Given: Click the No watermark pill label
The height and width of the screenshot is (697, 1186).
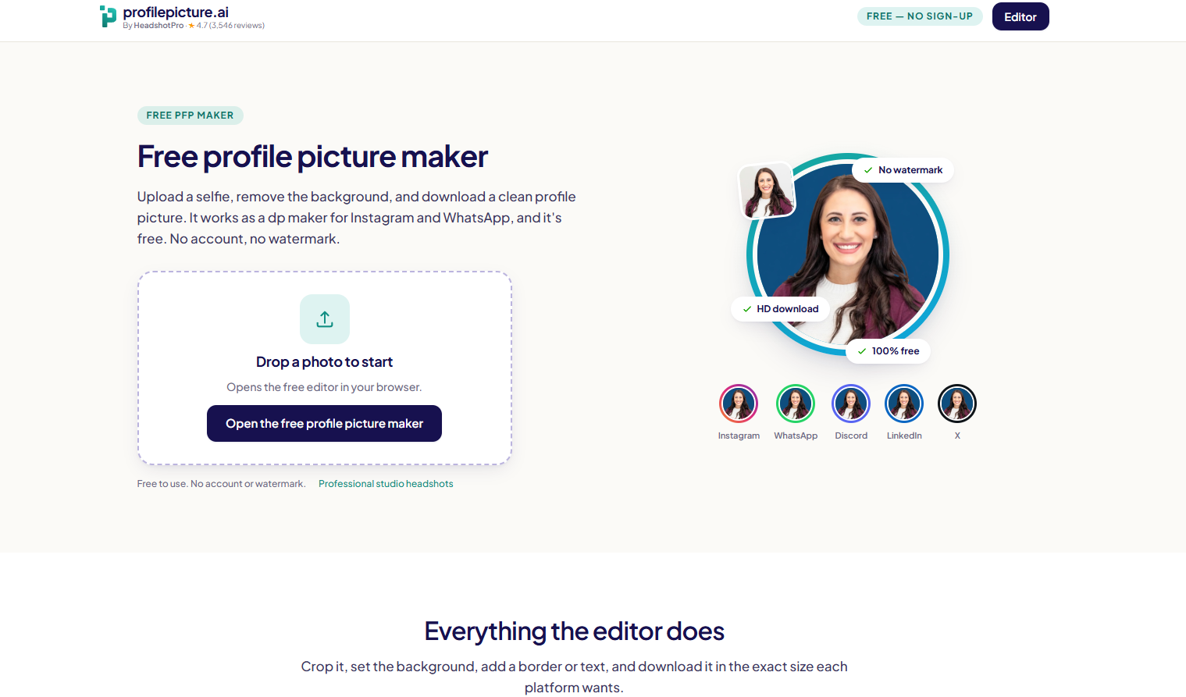Looking at the screenshot, I should (x=903, y=170).
